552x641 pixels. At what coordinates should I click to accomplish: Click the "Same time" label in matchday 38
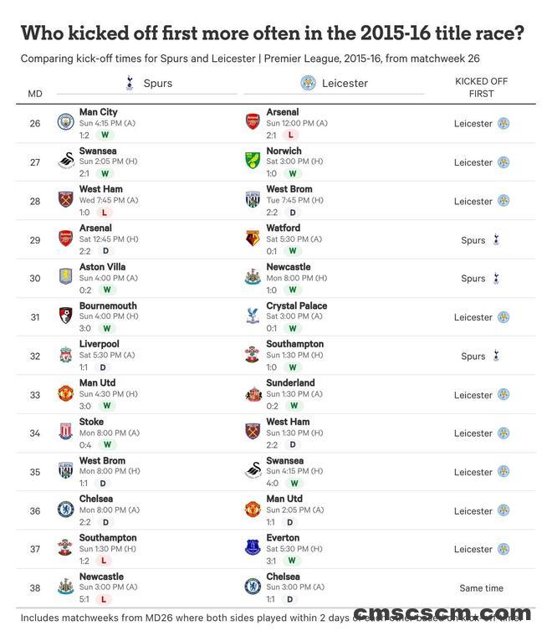481,588
